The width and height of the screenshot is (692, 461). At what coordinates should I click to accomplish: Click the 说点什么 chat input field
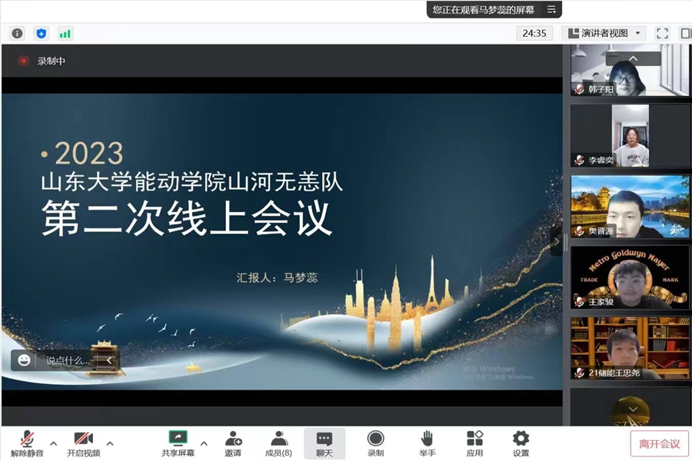click(69, 359)
